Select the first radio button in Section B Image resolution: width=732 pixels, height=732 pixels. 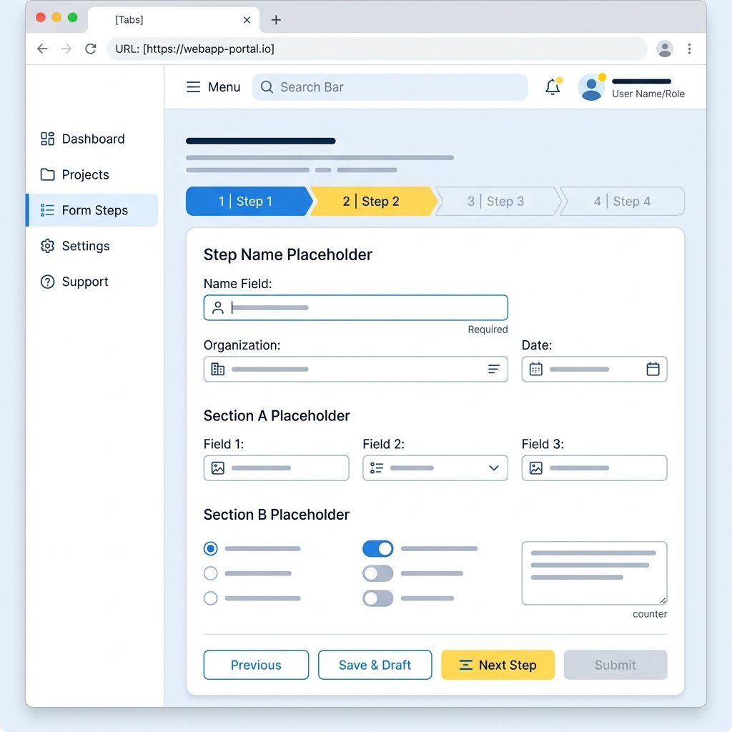[x=211, y=548]
